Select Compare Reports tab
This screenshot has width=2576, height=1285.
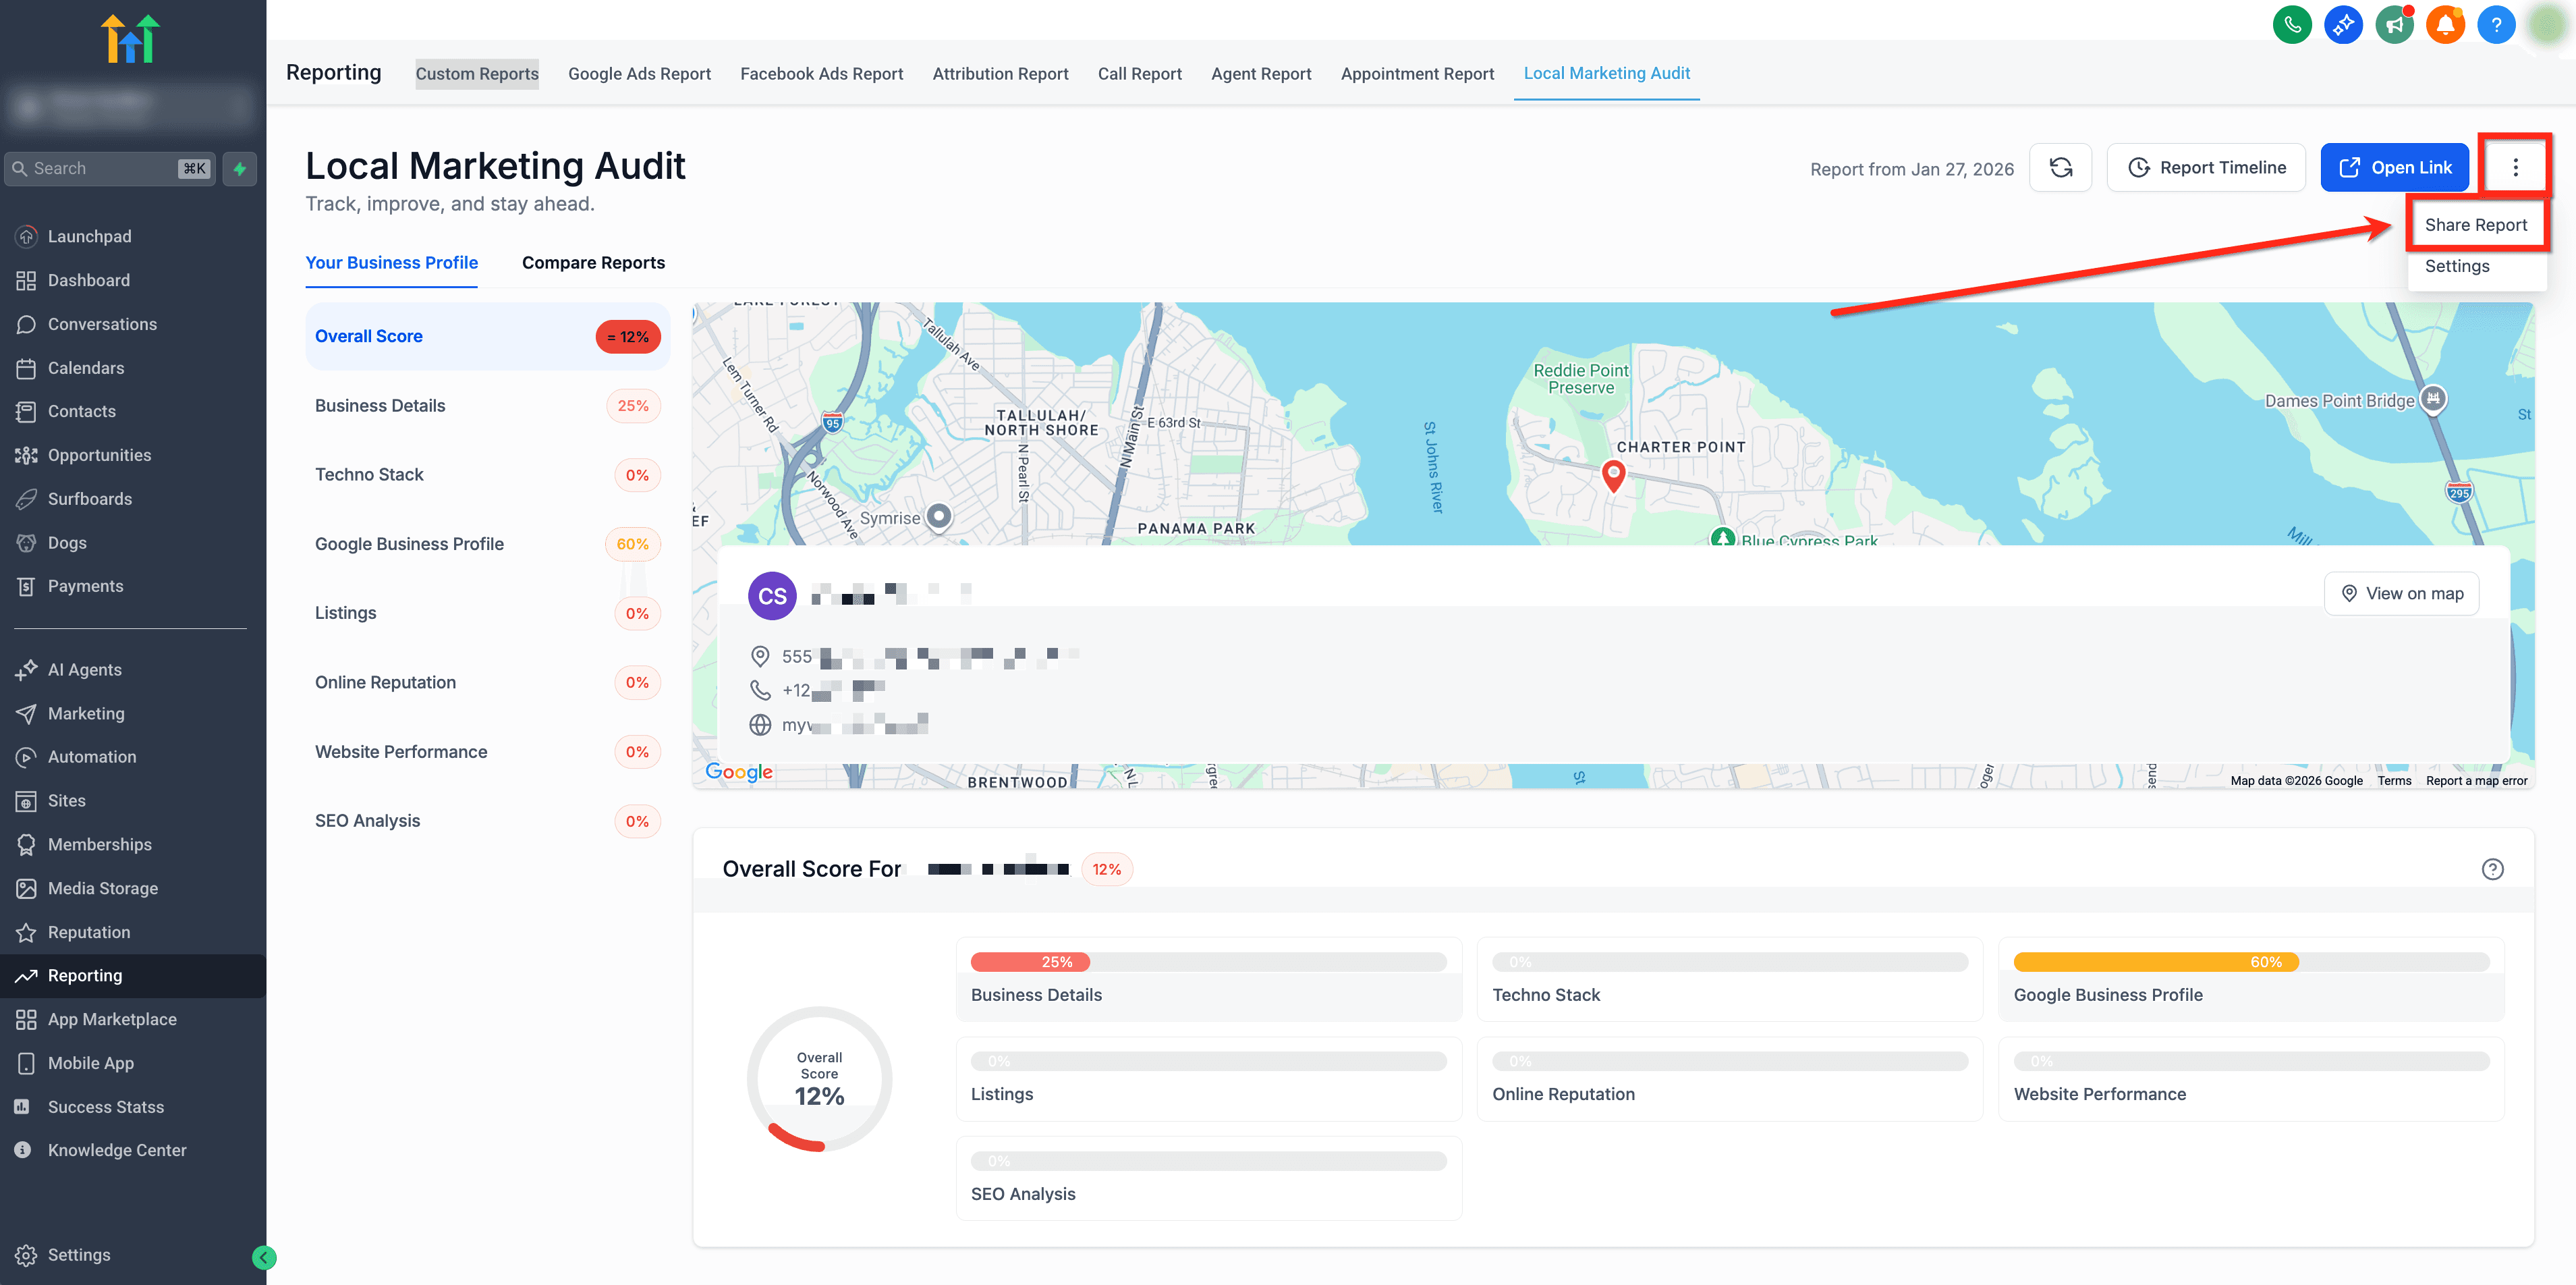pyautogui.click(x=593, y=263)
